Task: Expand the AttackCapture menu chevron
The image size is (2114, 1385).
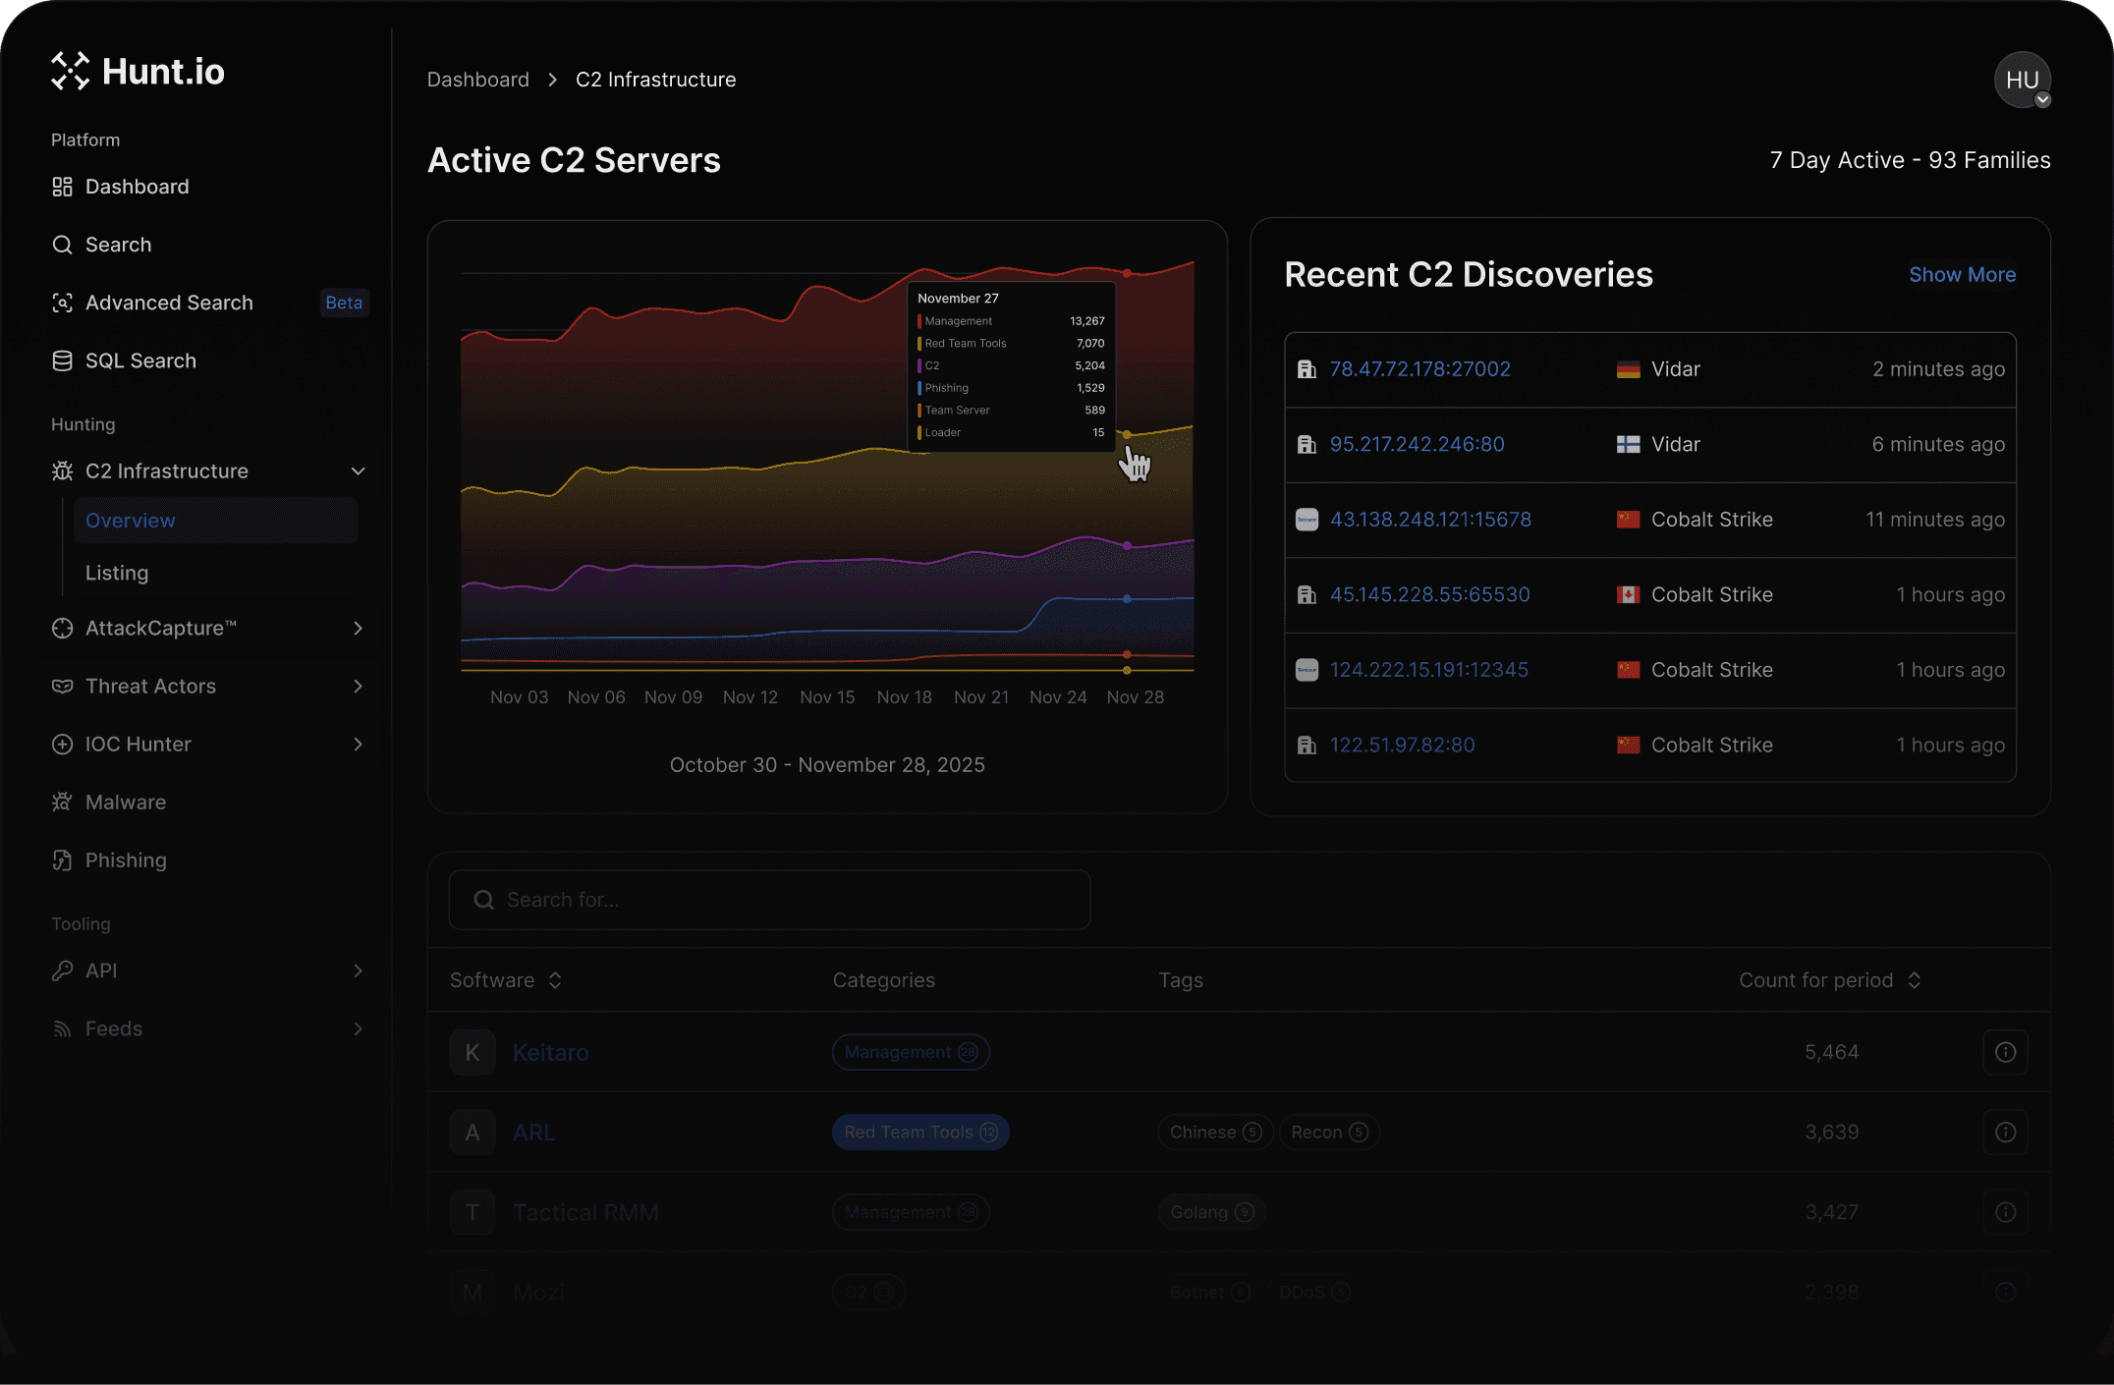Action: point(358,628)
